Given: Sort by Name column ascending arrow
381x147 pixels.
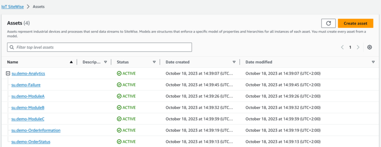Looking at the screenshot, I should [71, 62].
